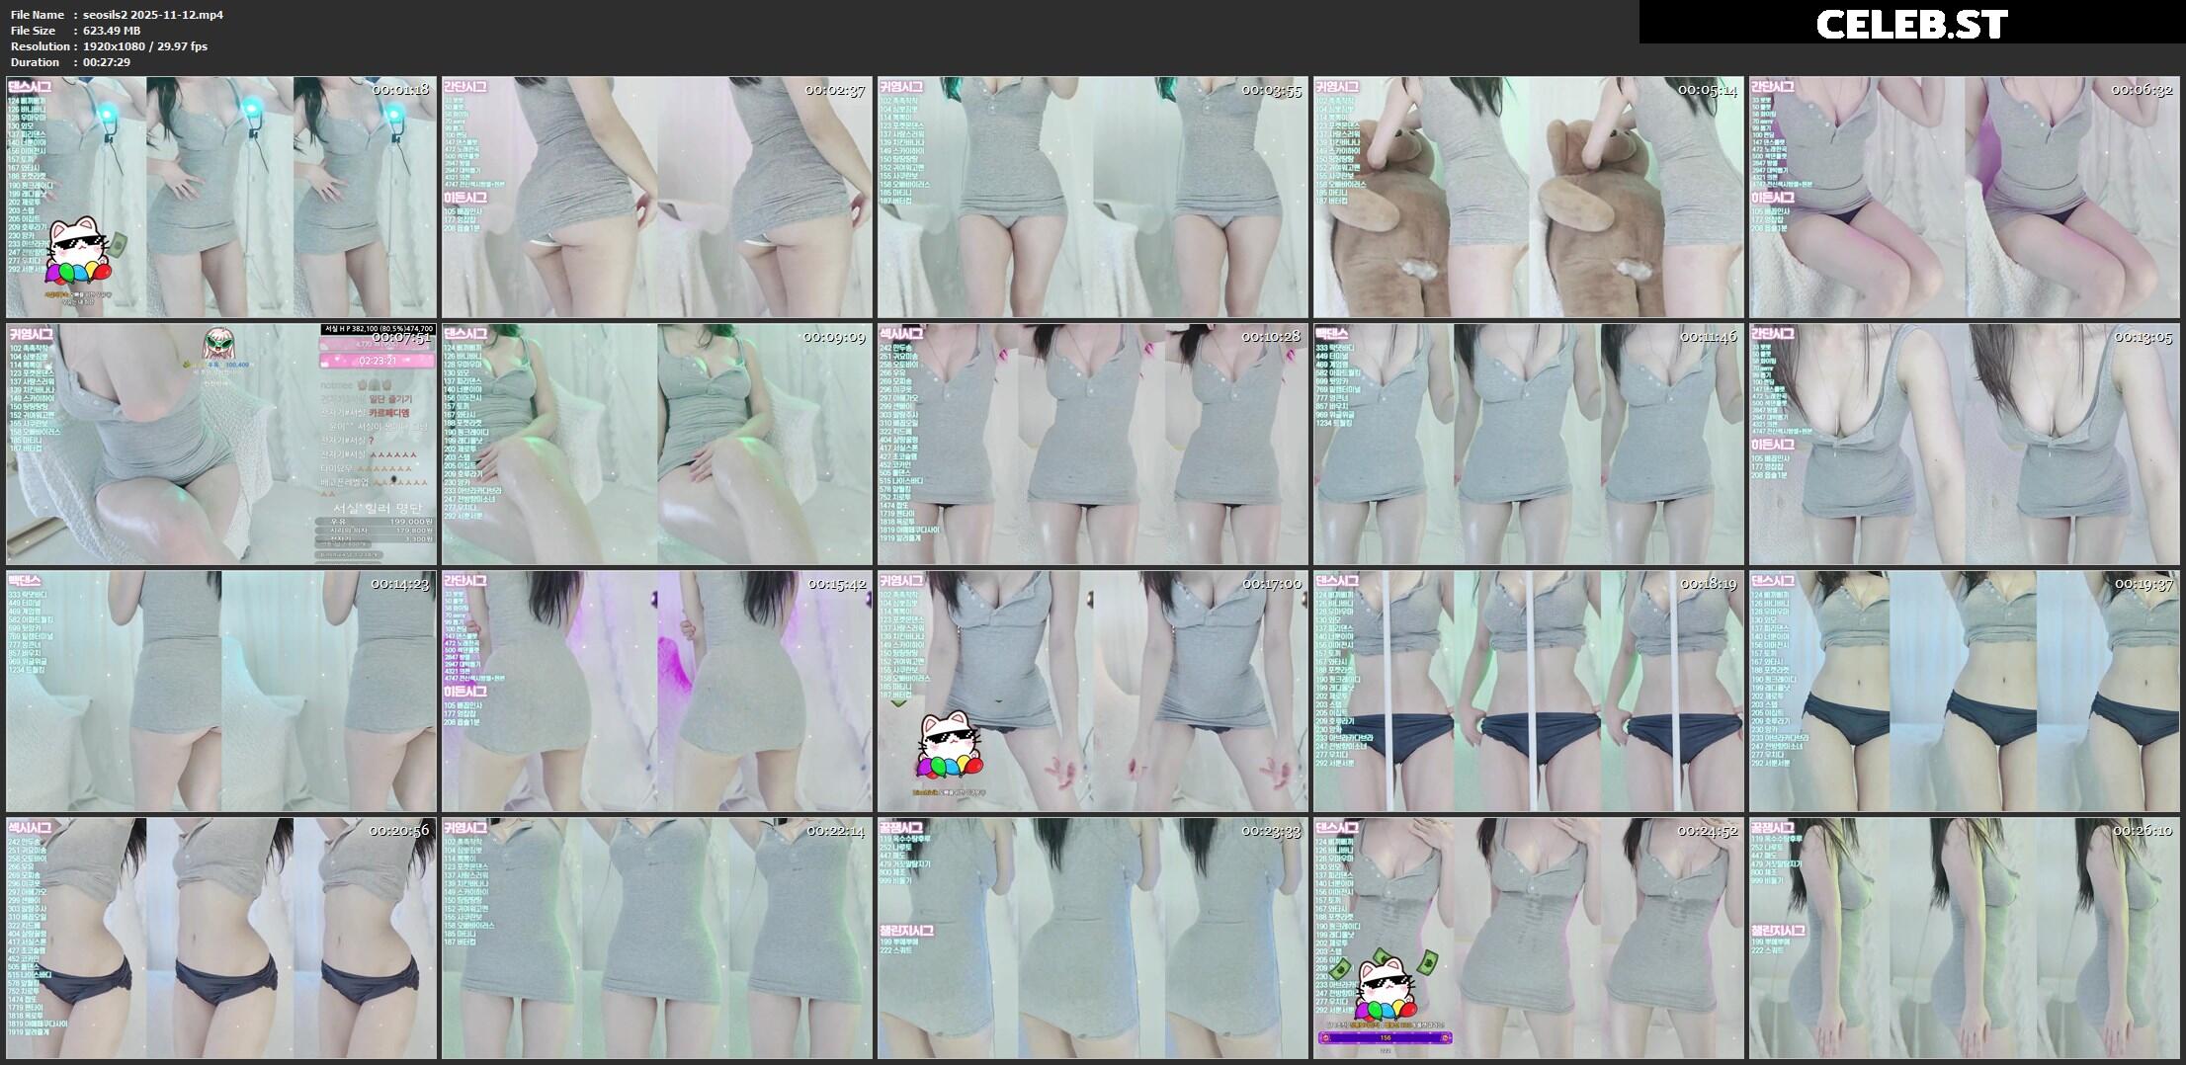This screenshot has height=1065, width=2186.
Task: Click the resolution value 1920x1080 / 29.97 fps
Action: point(145,46)
